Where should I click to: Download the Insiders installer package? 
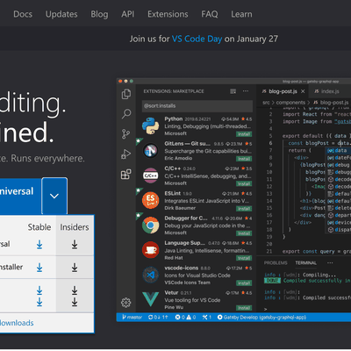pyautogui.click(x=75, y=268)
